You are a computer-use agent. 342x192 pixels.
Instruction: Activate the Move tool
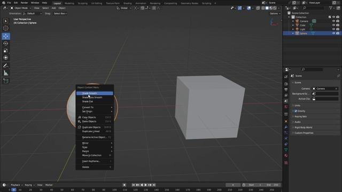tap(6, 36)
